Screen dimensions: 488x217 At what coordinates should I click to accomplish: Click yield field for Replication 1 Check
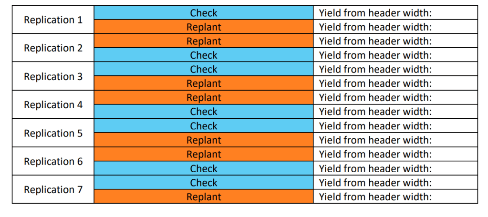(395, 13)
